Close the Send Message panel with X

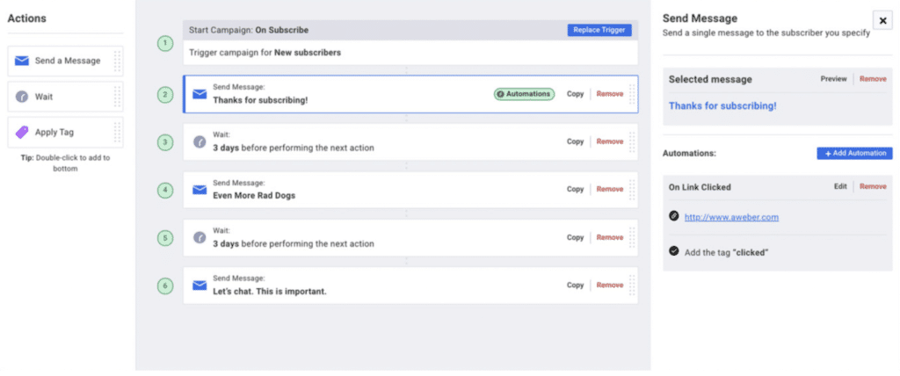pos(882,20)
